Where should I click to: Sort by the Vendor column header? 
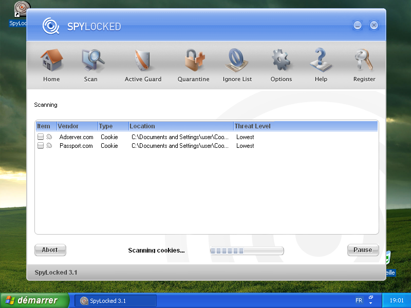click(78, 126)
